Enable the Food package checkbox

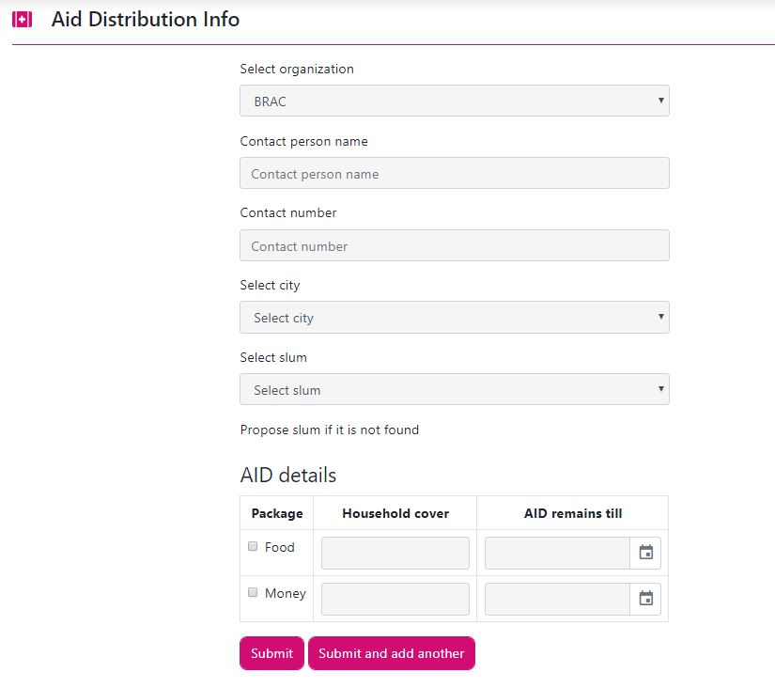(253, 546)
